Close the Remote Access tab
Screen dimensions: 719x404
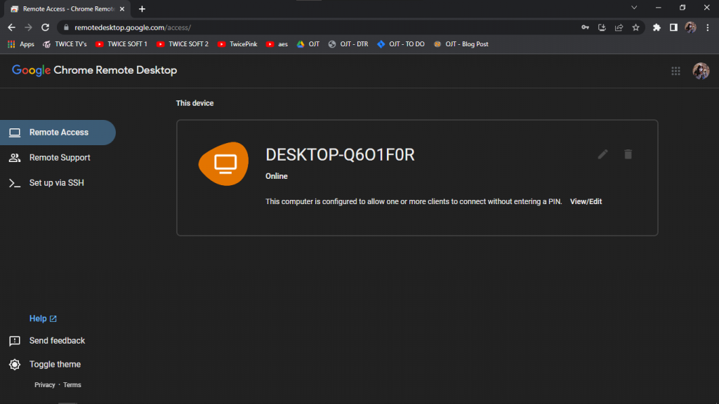tap(122, 8)
